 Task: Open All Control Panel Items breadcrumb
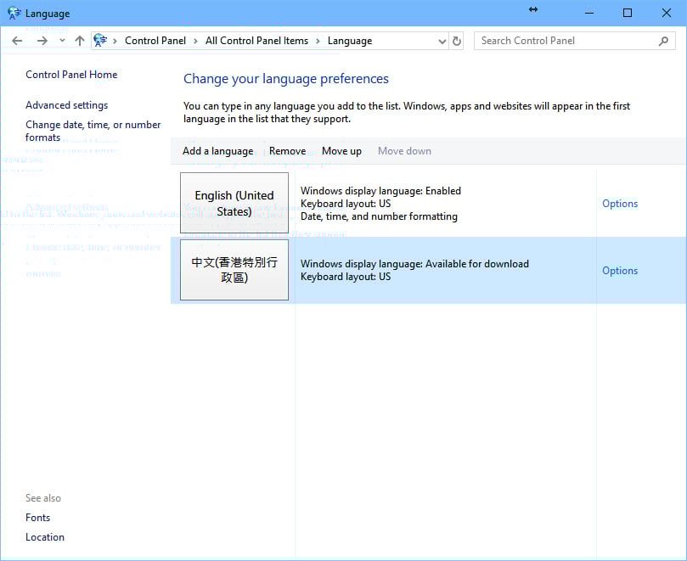pyautogui.click(x=256, y=41)
